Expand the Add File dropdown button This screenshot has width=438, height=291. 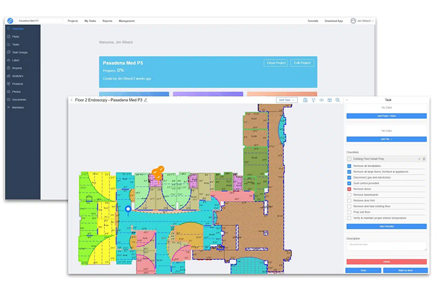coord(386,139)
